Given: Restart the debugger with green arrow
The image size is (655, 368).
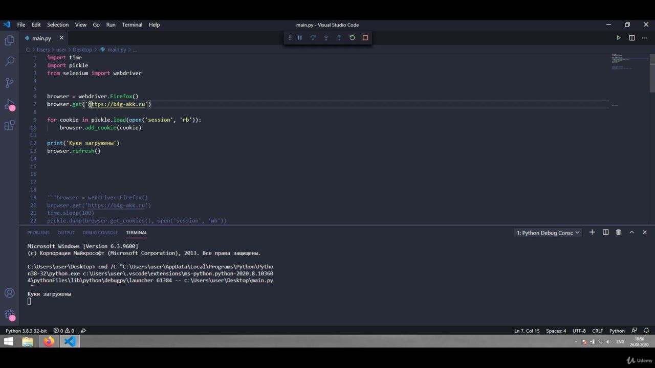Looking at the screenshot, I should pos(352,38).
